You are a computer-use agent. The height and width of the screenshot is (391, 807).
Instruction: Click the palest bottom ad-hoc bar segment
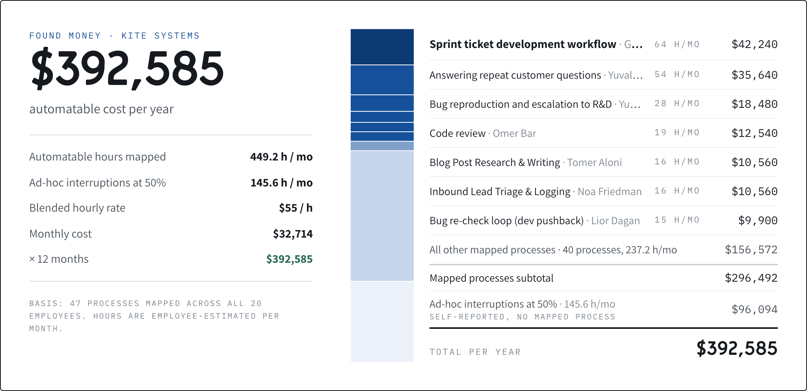[x=382, y=322]
